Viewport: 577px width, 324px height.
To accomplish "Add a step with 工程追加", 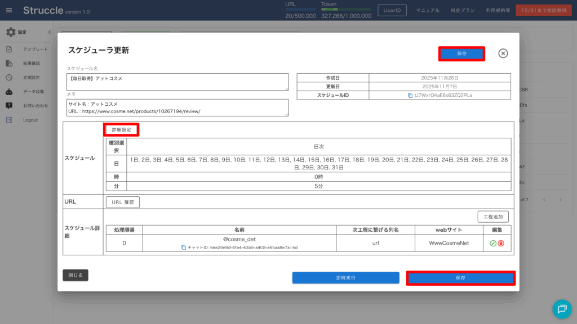I will point(493,217).
